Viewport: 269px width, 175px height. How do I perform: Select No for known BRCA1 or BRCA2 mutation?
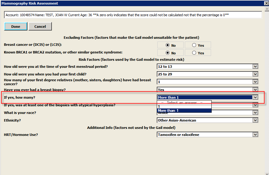[168, 53]
